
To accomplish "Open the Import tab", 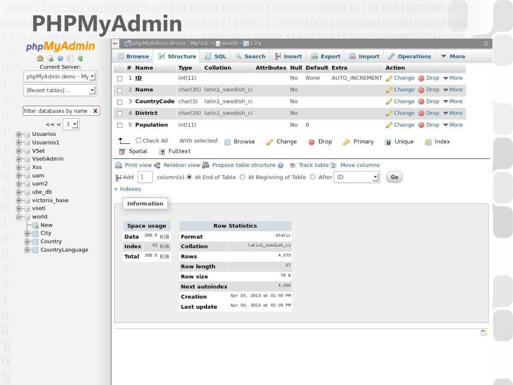I will [364, 56].
